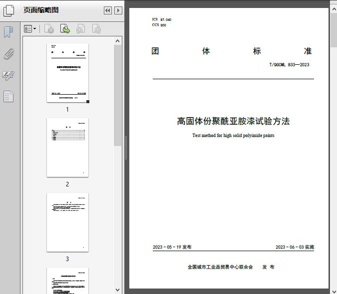Click the 2023-05-19 发布 date text
Image resolution: width=337 pixels, height=294 pixels.
172,247
